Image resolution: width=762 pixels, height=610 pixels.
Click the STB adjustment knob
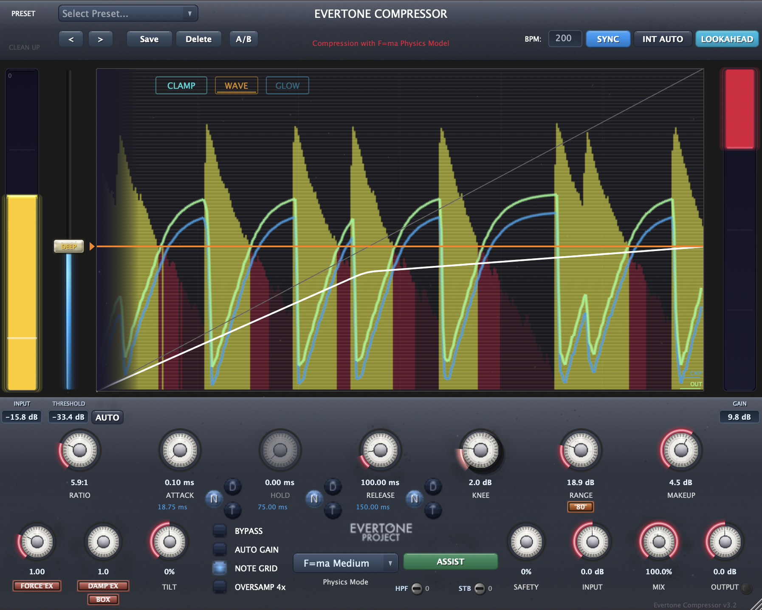tap(480, 589)
